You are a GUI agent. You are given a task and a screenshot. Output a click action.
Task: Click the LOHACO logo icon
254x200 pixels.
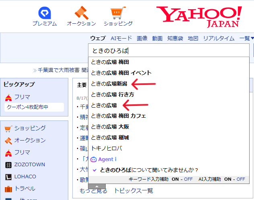tap(8, 177)
